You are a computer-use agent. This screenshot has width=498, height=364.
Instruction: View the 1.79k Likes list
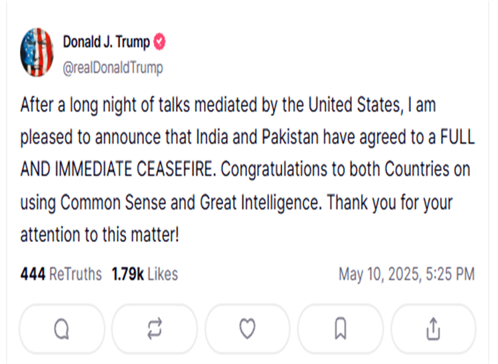[x=145, y=274]
